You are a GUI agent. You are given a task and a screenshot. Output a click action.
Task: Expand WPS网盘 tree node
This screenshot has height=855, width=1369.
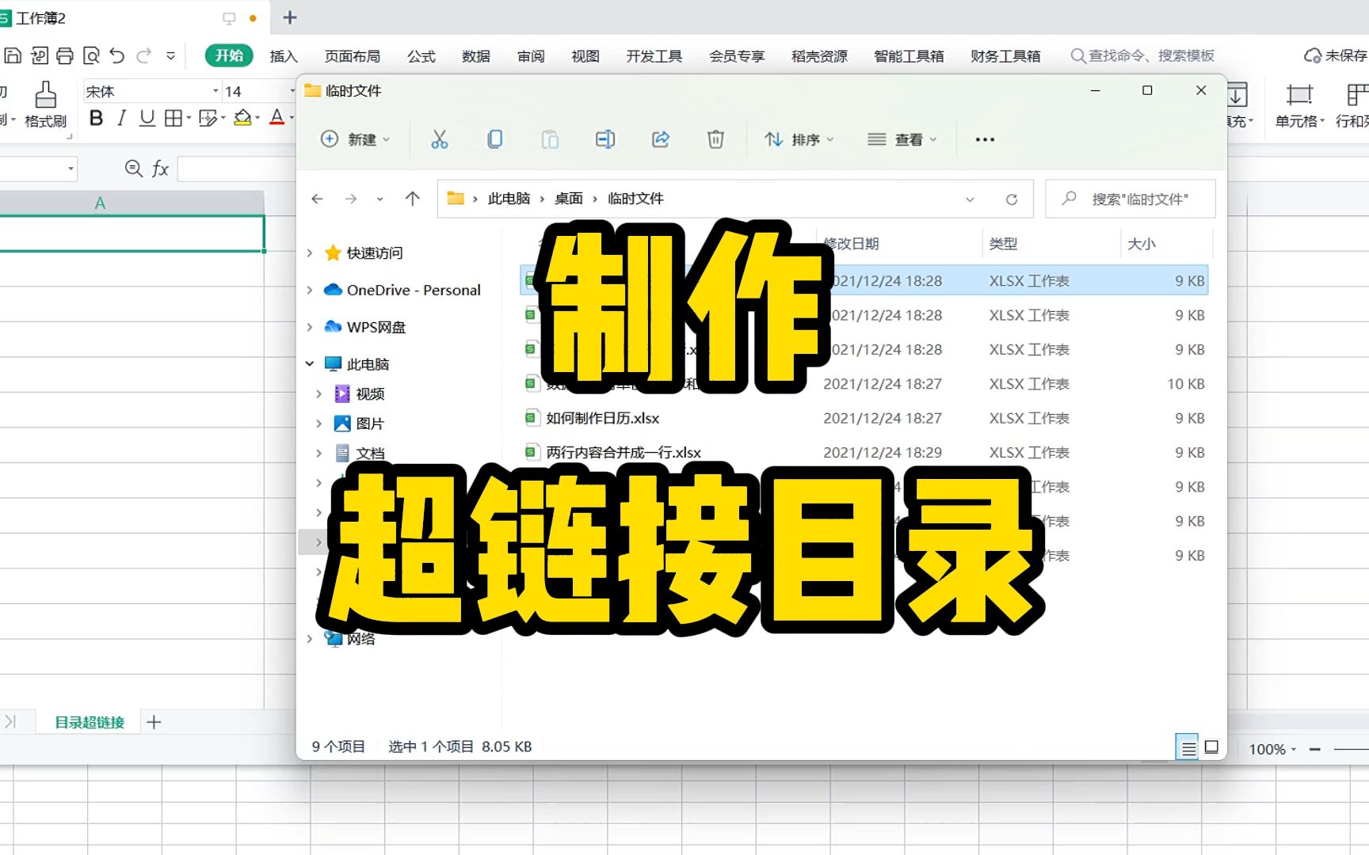click(x=310, y=327)
